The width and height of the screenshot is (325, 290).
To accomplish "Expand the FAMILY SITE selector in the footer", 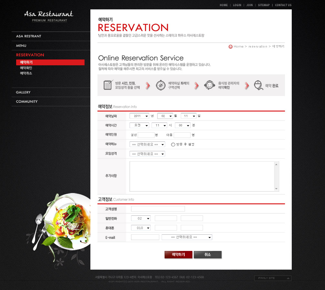I will tap(273, 278).
